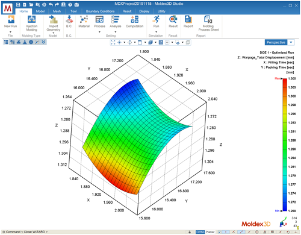Toggle the status bar checkbox
Screen dimensions: 301x235
(x=219, y=232)
